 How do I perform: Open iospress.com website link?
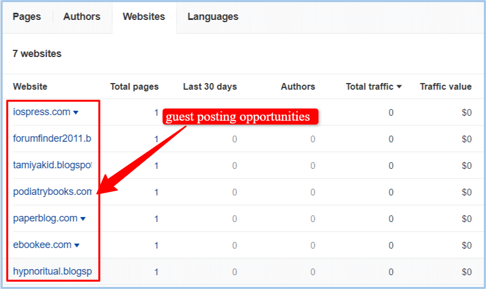[x=42, y=112]
